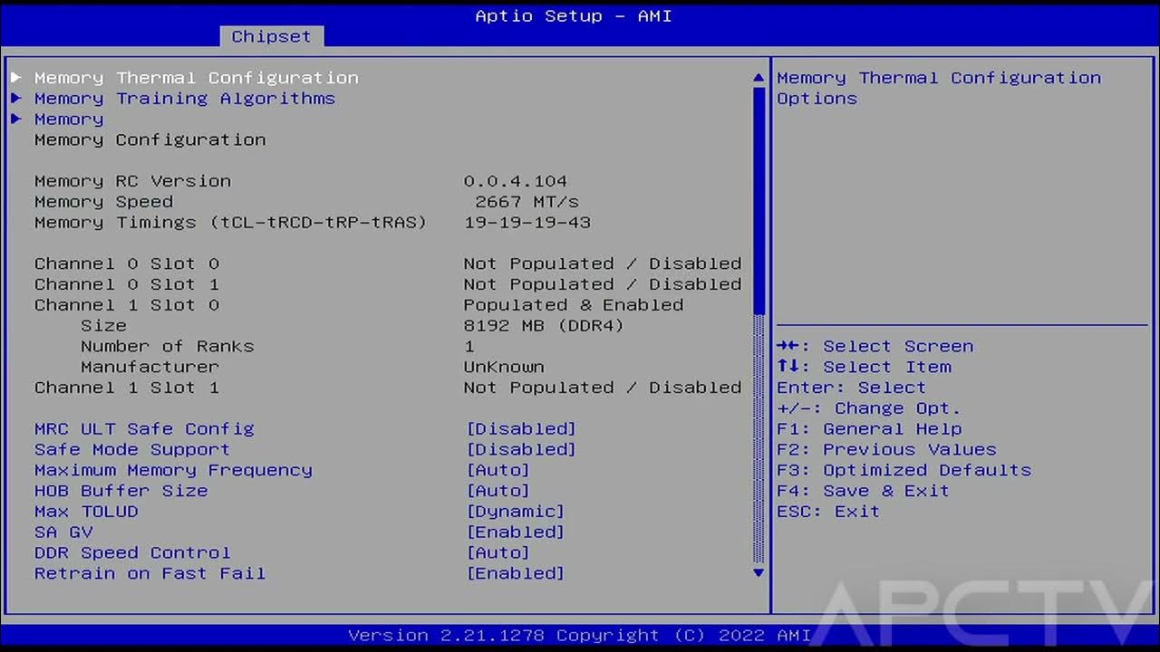The image size is (1160, 652).
Task: Click the Memory RC Version label
Action: coord(132,181)
